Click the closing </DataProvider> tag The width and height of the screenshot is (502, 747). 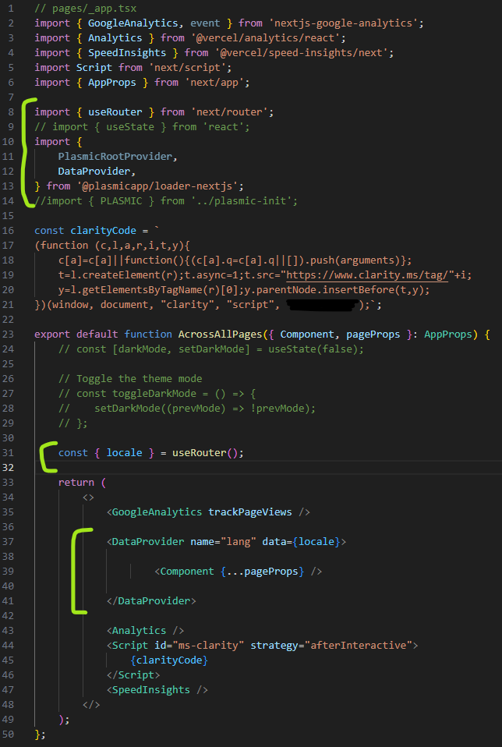click(151, 600)
